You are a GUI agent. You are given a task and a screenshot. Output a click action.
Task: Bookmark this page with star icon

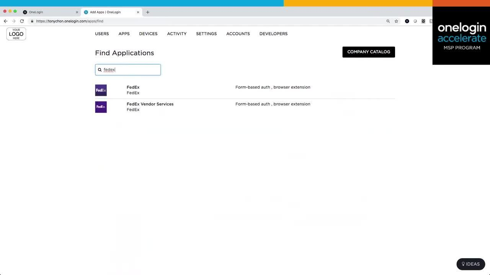click(x=396, y=21)
